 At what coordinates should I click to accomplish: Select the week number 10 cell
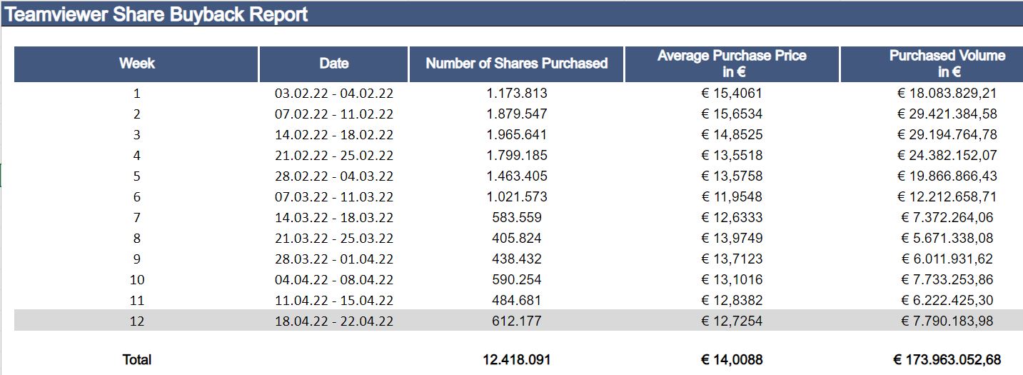pyautogui.click(x=136, y=279)
